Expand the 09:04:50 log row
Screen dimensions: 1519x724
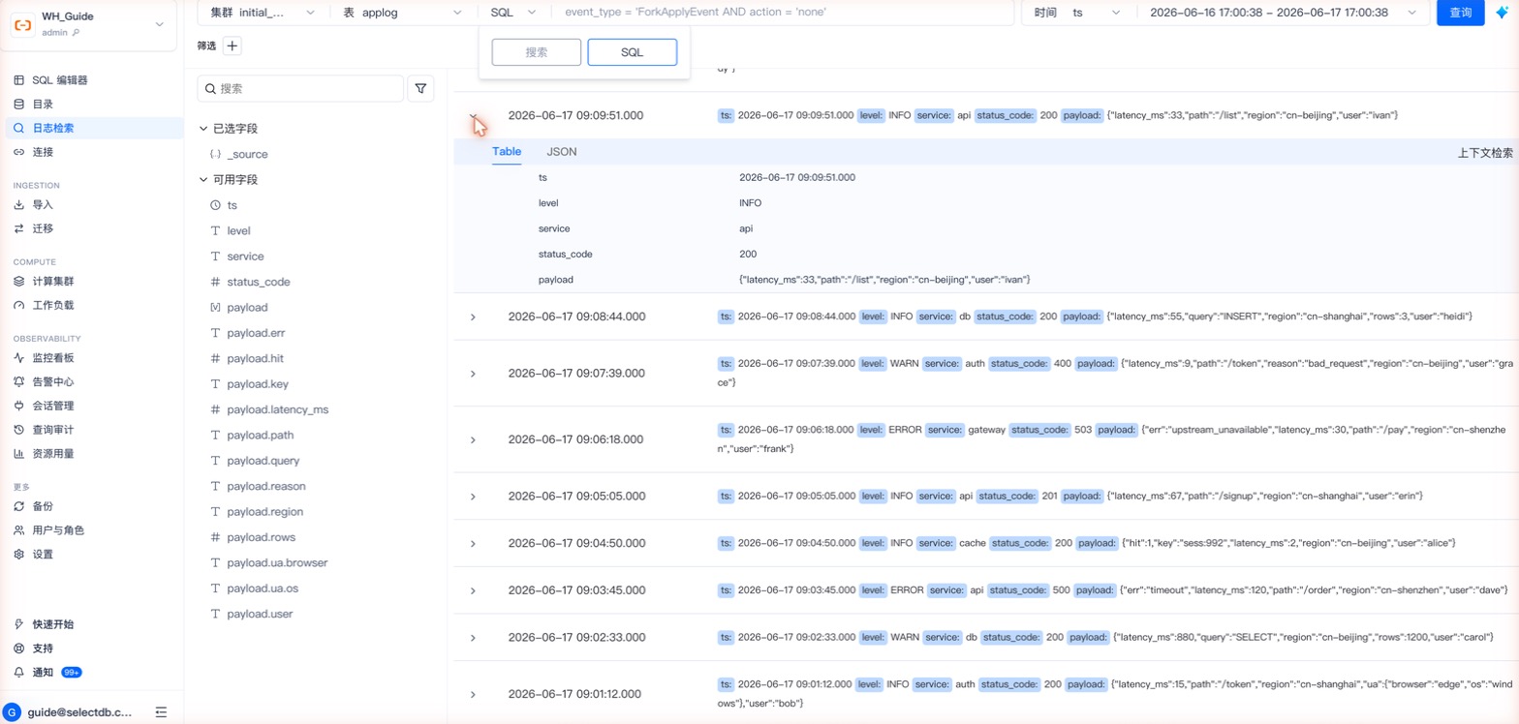pyautogui.click(x=473, y=543)
